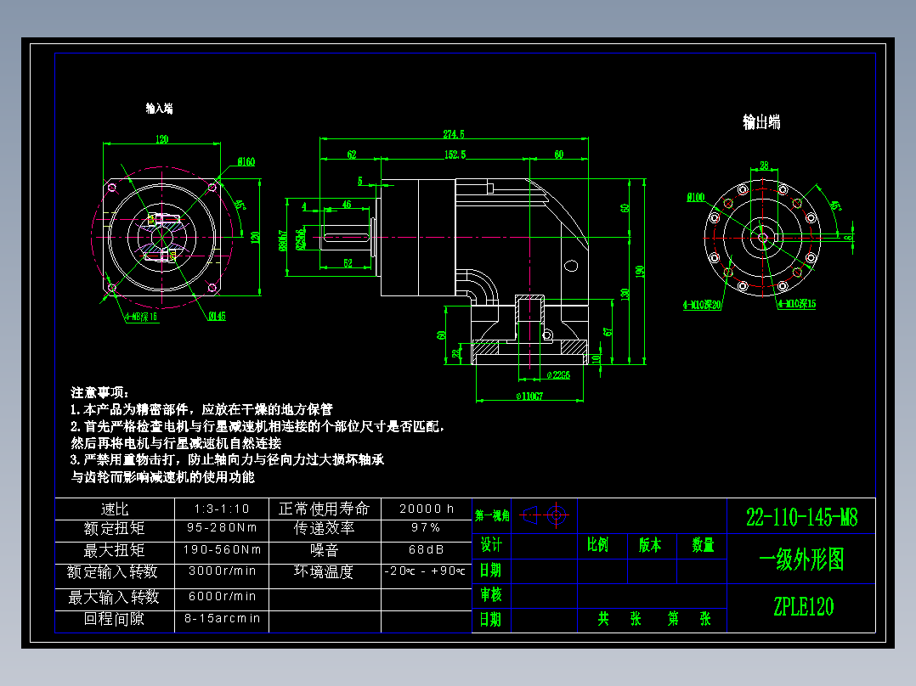
Task: Expand the 数量 title block field
Action: pos(705,545)
